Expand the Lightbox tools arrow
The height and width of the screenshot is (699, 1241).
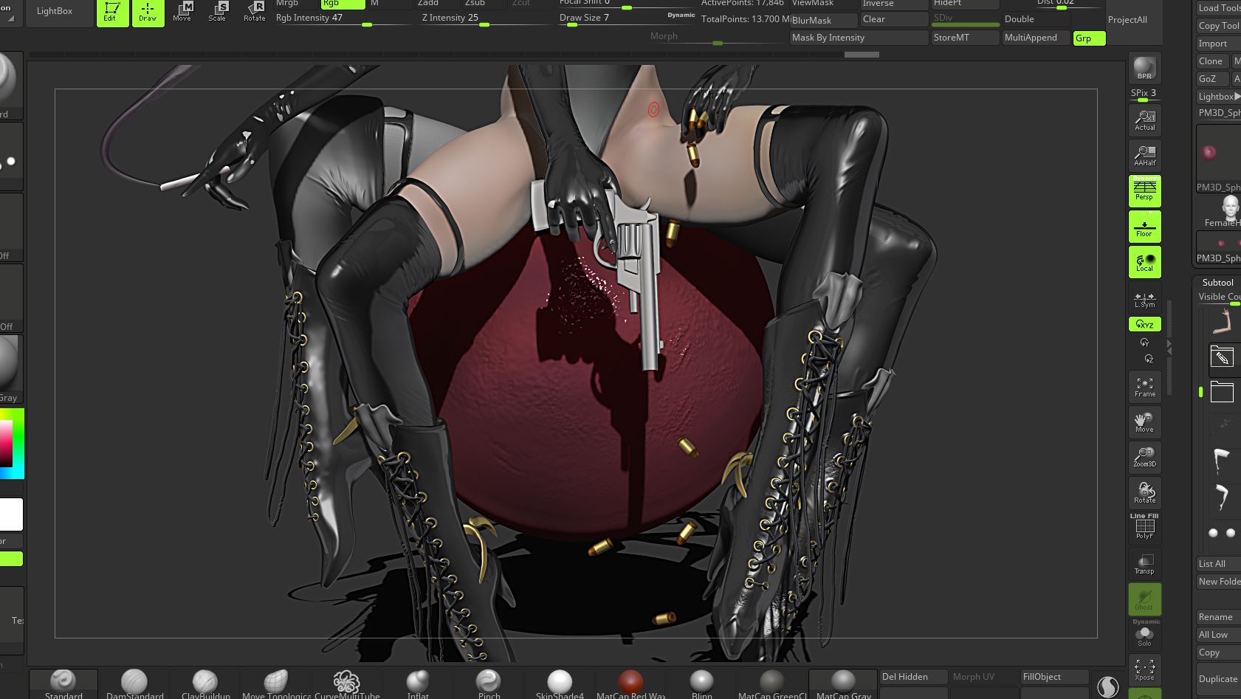pos(1237,97)
